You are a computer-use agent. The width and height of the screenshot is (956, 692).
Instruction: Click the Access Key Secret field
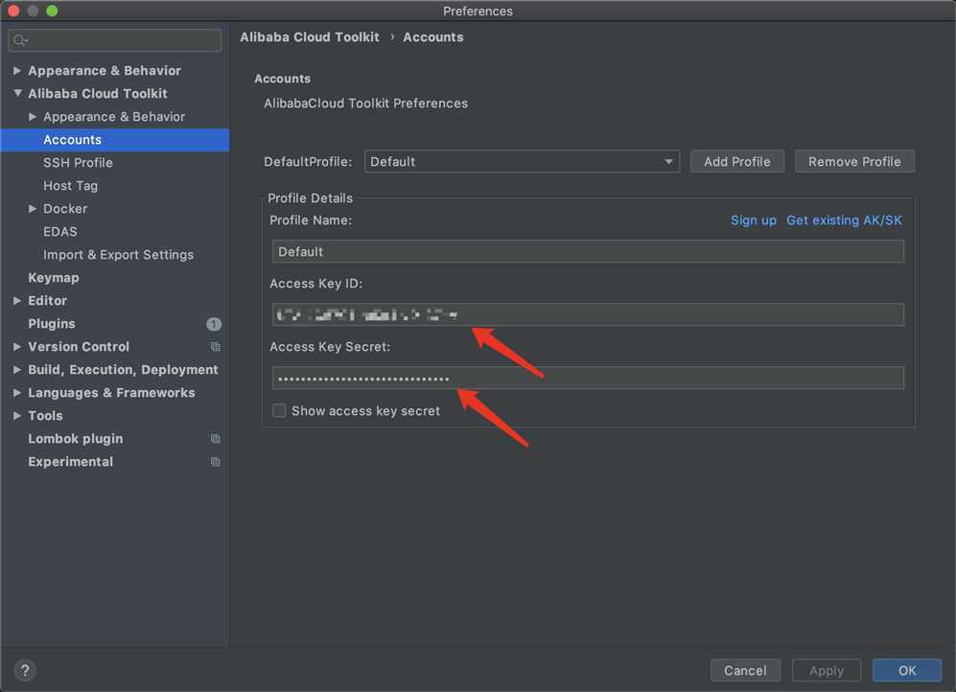(588, 378)
